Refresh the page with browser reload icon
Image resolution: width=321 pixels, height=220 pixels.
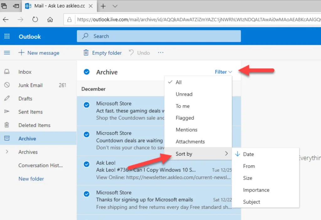35,19
